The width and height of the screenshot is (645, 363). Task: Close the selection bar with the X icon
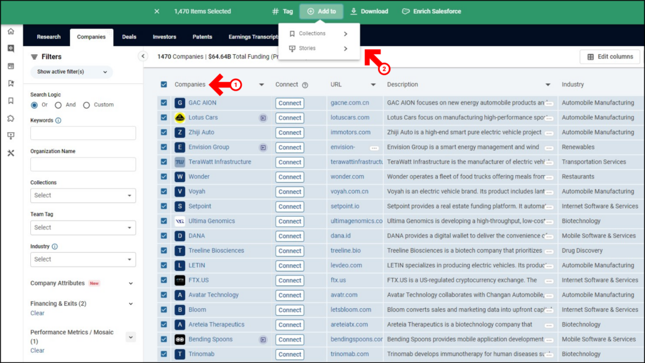157,11
